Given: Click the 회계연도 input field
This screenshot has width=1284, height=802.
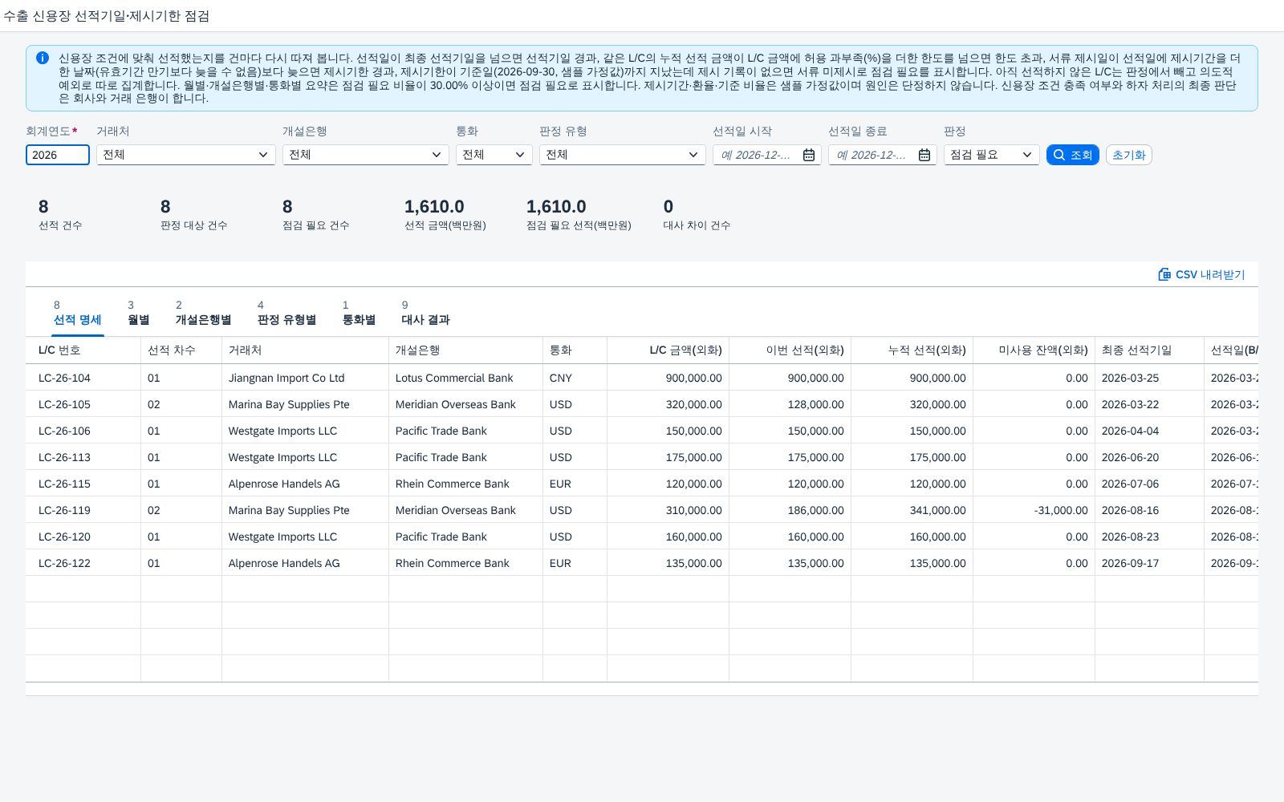Looking at the screenshot, I should 58,155.
